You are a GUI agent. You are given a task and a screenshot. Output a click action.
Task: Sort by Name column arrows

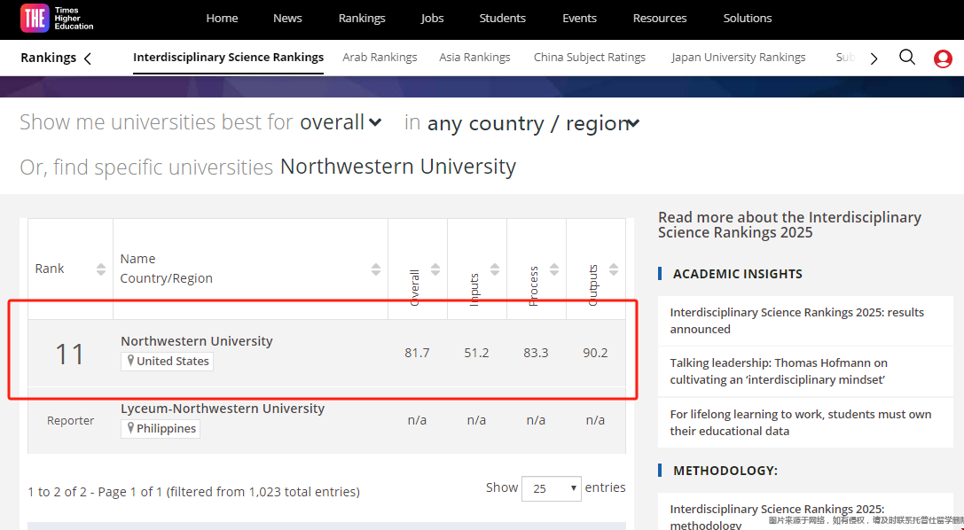[x=376, y=269]
